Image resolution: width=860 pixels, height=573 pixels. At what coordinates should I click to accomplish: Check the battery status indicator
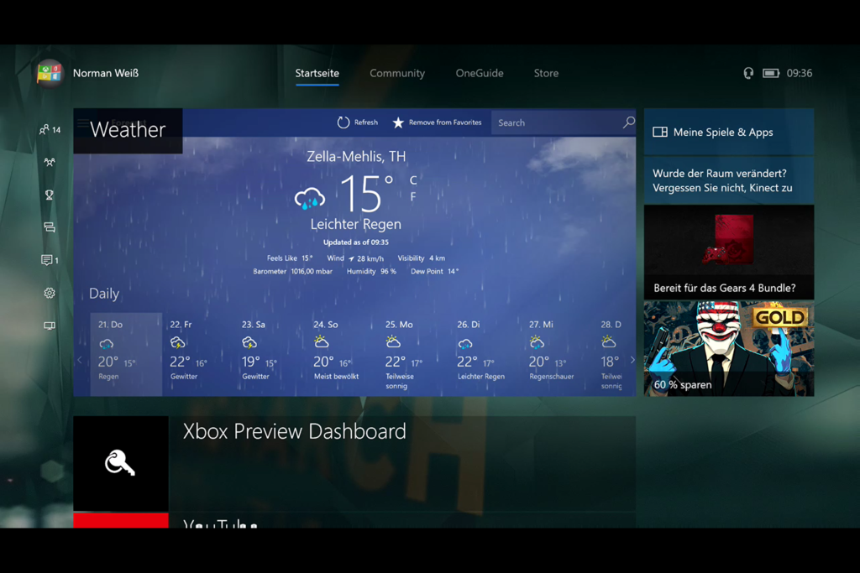tap(771, 73)
